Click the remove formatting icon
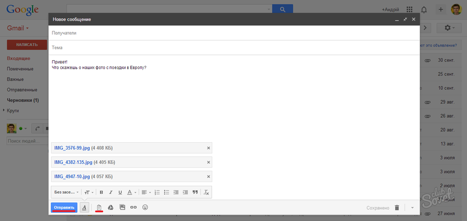467x221 pixels. coord(206,192)
